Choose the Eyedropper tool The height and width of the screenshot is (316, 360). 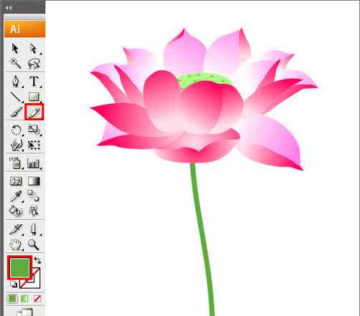point(16,196)
